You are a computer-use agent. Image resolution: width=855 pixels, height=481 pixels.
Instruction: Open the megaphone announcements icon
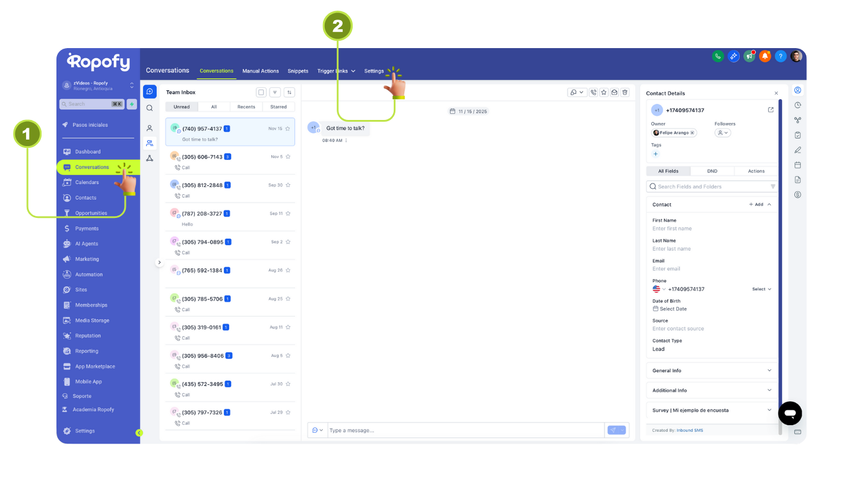[x=749, y=56]
